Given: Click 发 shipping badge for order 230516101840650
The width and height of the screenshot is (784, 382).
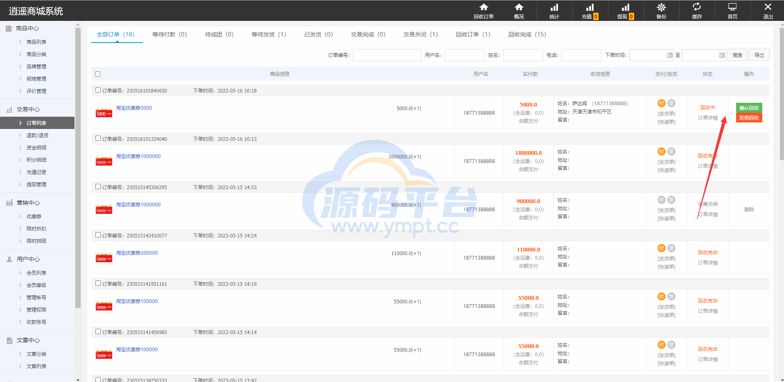Looking at the screenshot, I should (671, 103).
